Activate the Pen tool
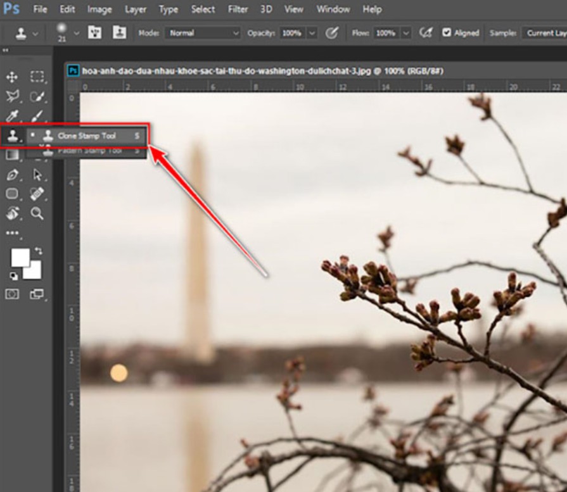Image resolution: width=567 pixels, height=492 pixels. (x=11, y=175)
